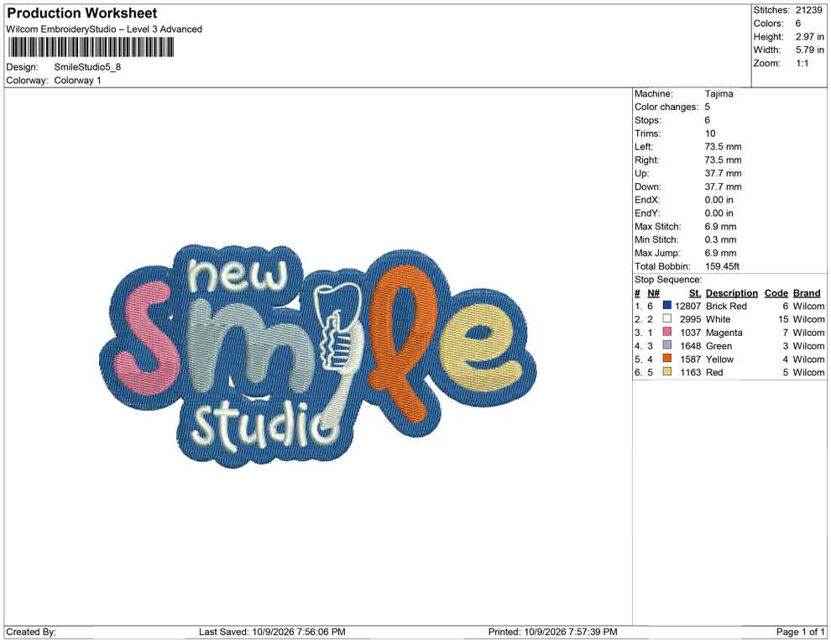The width and height of the screenshot is (831, 640).
Task: Click the 'St.' column header
Action: tap(695, 293)
